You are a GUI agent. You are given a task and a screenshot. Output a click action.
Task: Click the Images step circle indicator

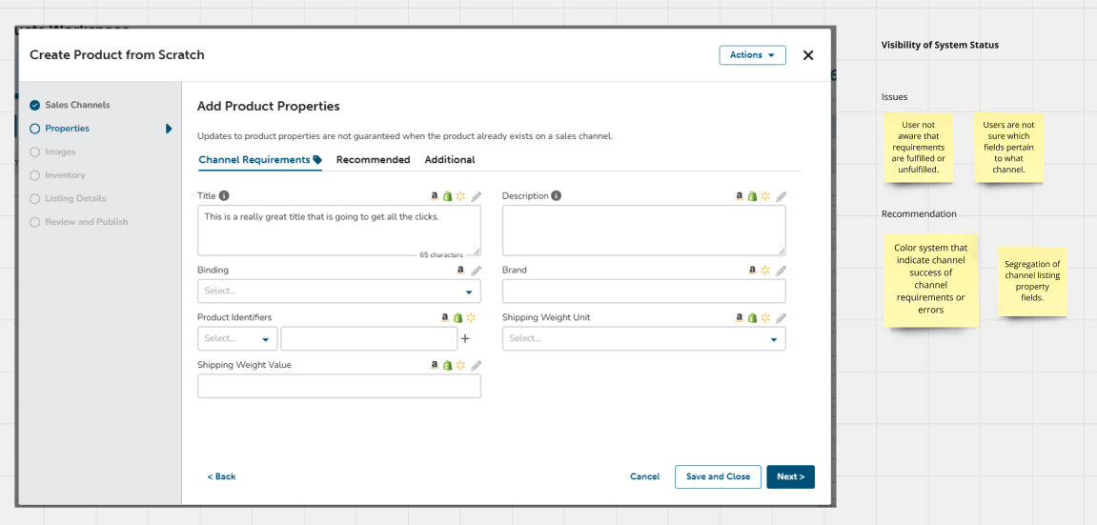click(34, 151)
